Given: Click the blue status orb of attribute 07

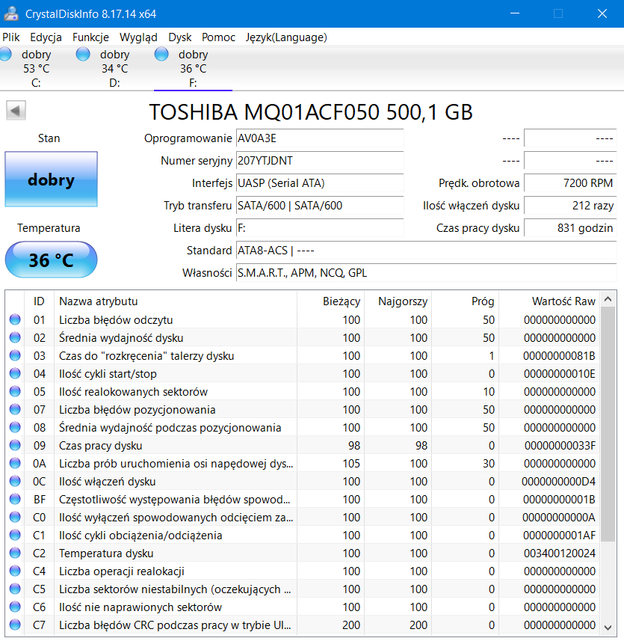Looking at the screenshot, I should tap(15, 409).
